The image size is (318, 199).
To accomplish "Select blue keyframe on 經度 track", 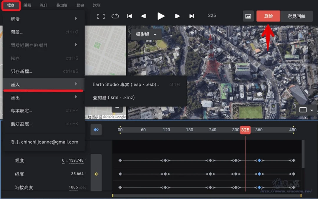I will pos(259,160).
